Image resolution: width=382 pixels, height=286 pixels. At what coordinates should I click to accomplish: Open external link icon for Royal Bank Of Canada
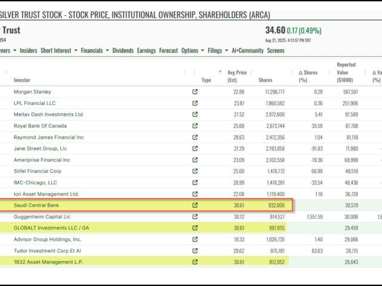click(195, 126)
